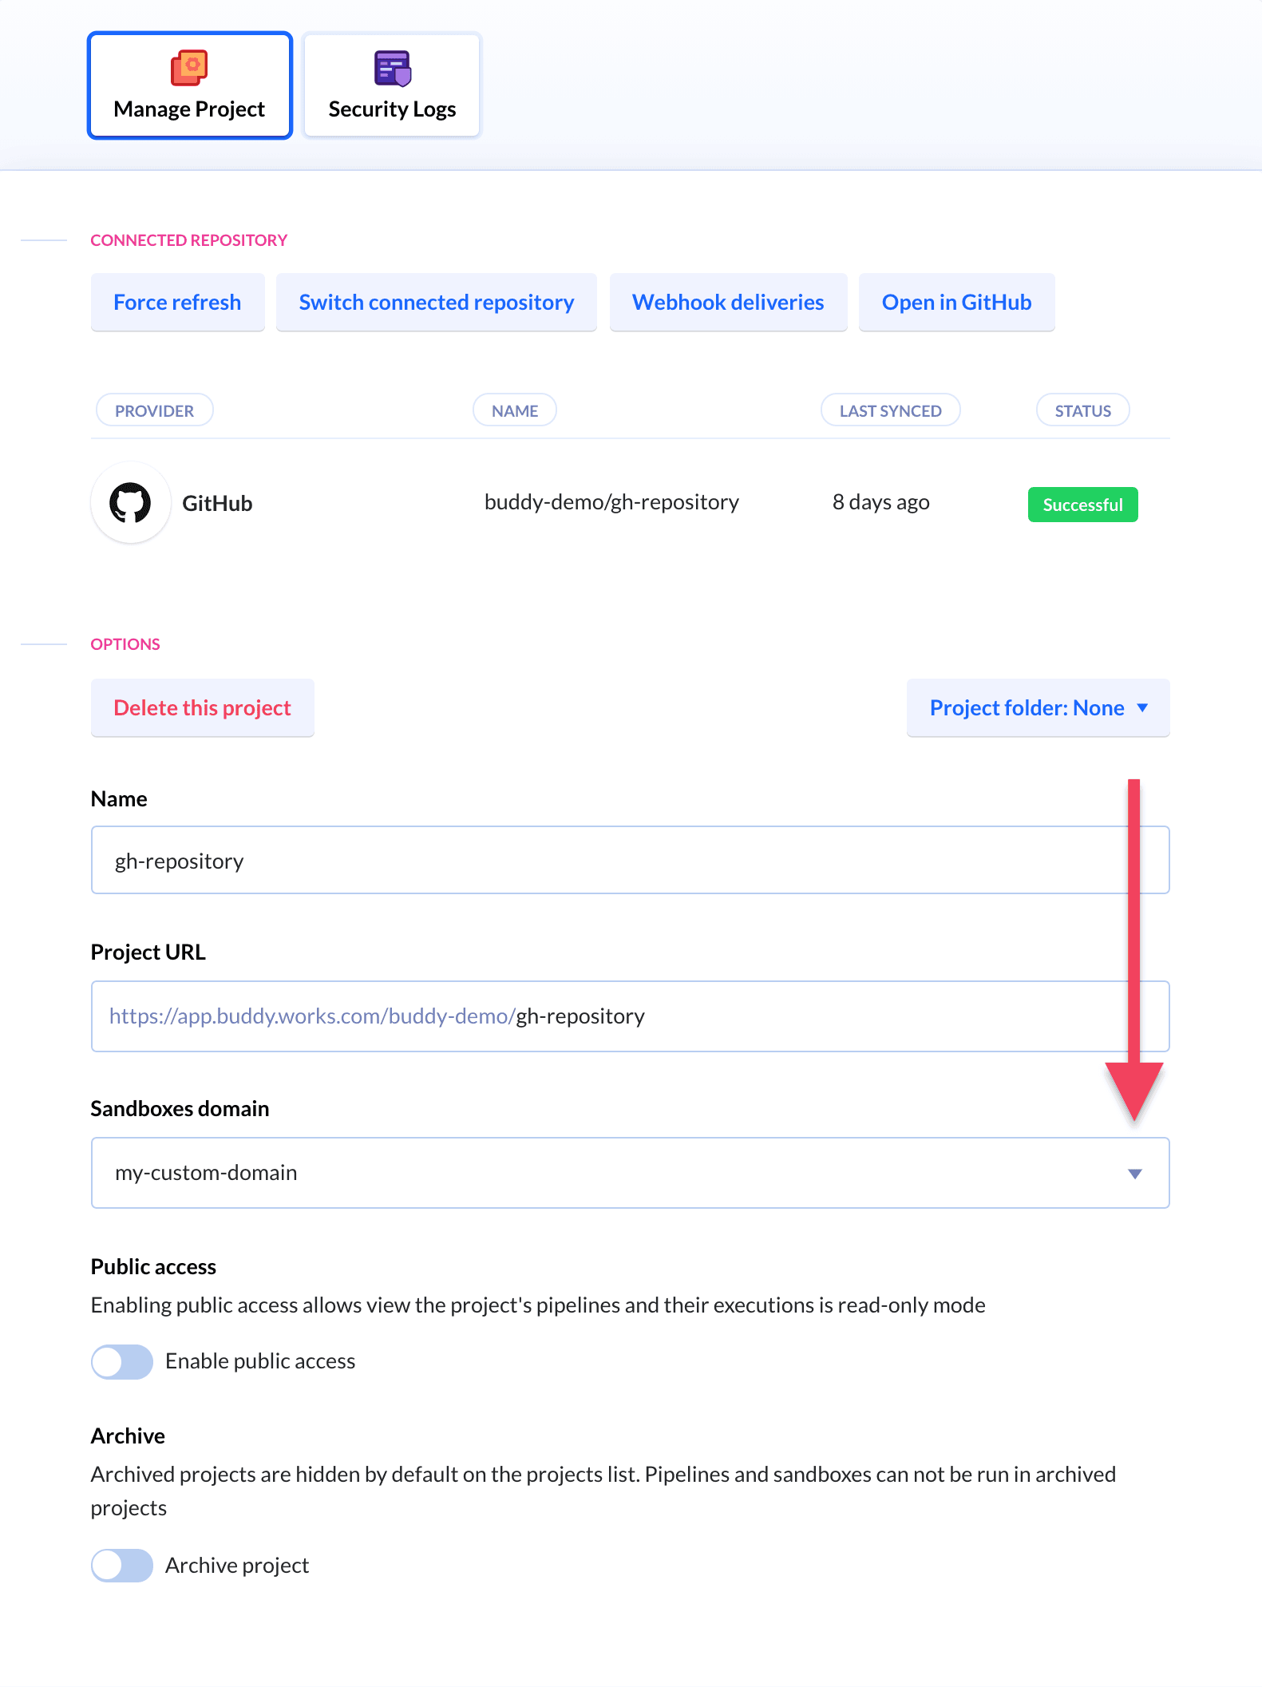The image size is (1262, 1687).
Task: Open the Security Logs tab
Action: 392,85
